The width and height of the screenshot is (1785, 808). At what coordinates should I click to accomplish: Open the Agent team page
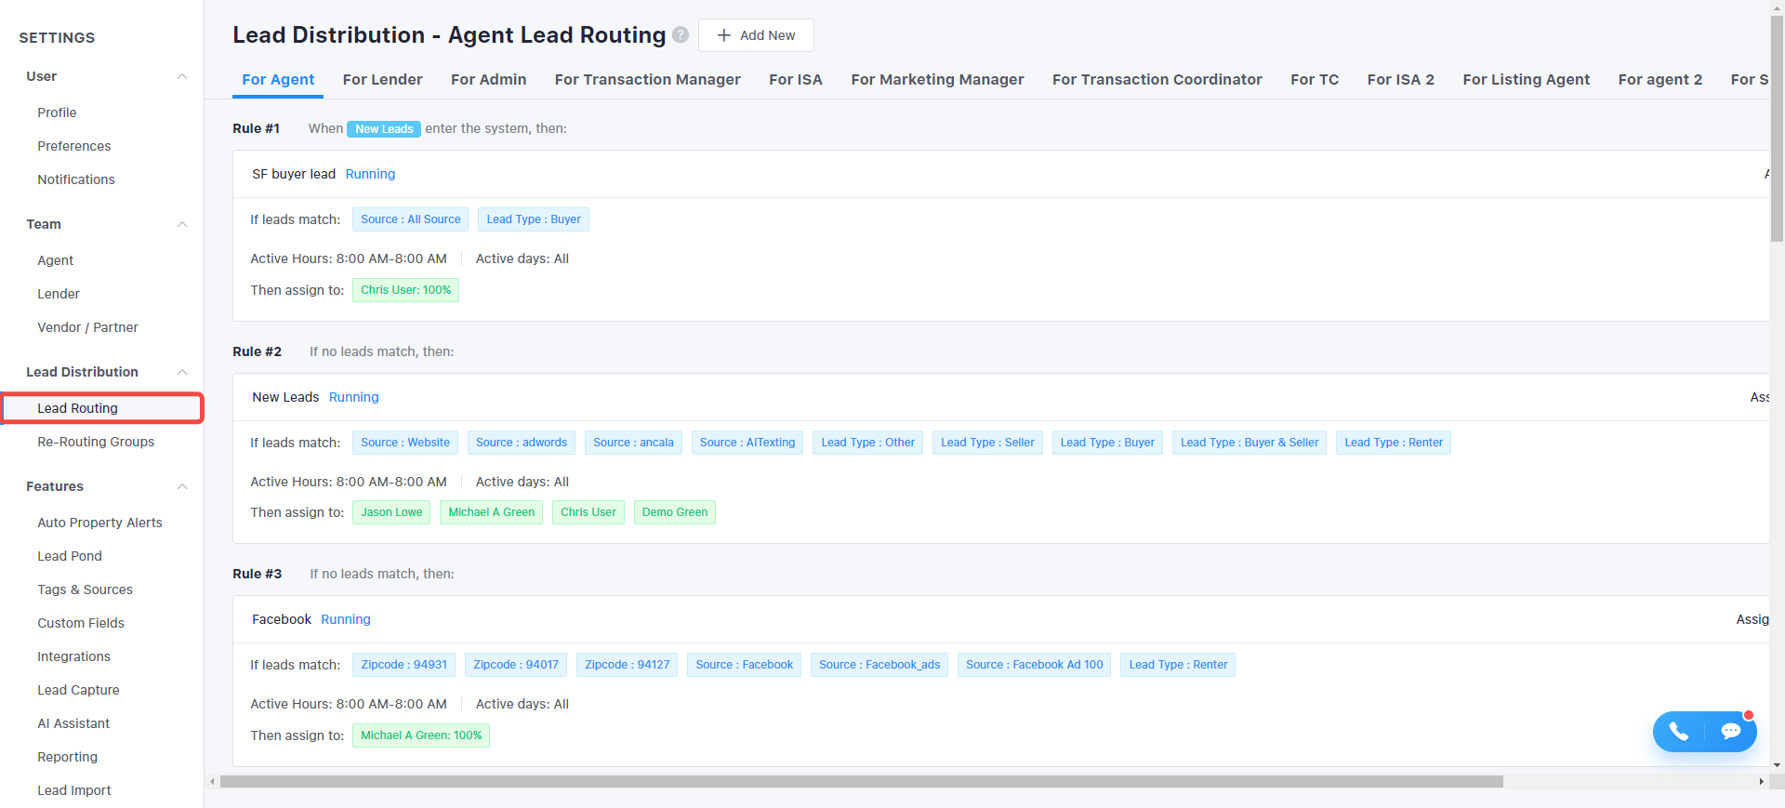tap(55, 260)
